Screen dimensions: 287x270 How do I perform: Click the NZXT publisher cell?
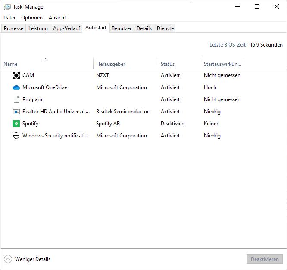pyautogui.click(x=103, y=75)
